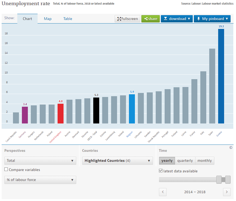Expand the % of labour force dropdown
Screen dimensions: 236x201
[40, 180]
